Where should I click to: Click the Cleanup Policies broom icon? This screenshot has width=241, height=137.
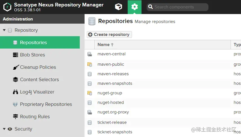pos(16,67)
